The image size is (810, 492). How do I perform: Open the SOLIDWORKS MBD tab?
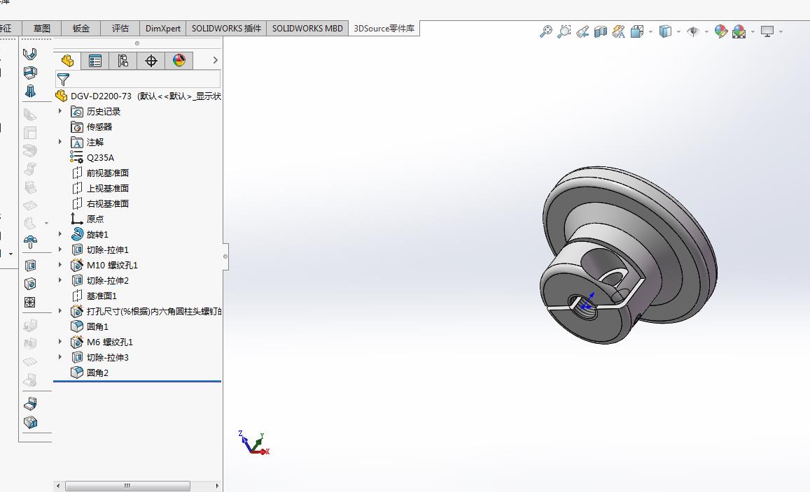(x=307, y=29)
